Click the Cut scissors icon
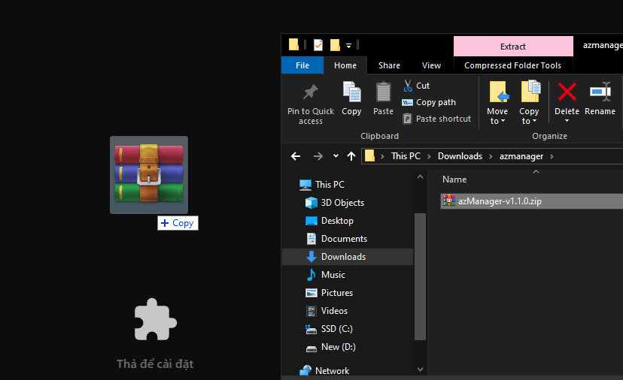Image resolution: width=623 pixels, height=380 pixels. (x=408, y=86)
